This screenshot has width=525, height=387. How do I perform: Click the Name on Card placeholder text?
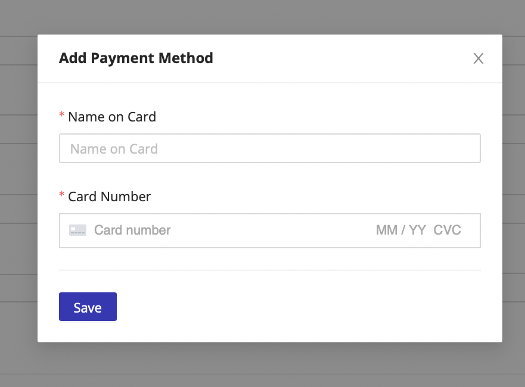(113, 148)
